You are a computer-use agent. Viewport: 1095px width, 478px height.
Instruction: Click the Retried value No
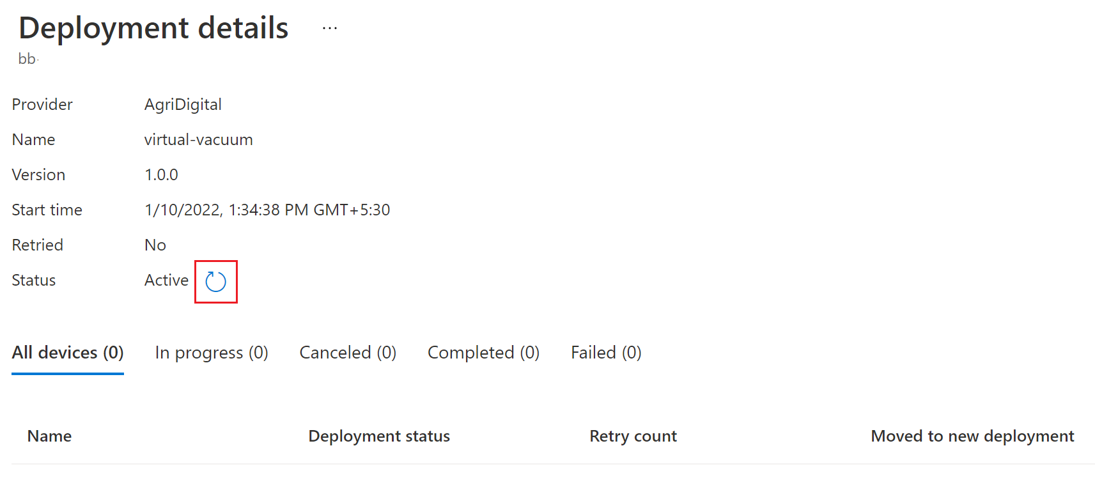pos(155,245)
